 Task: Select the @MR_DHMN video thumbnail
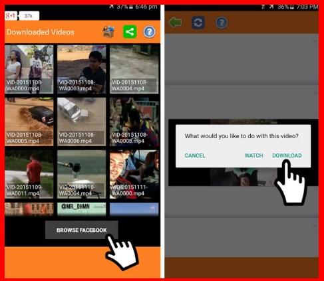click(82, 209)
